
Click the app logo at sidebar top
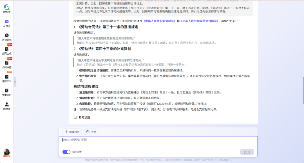point(6,8)
